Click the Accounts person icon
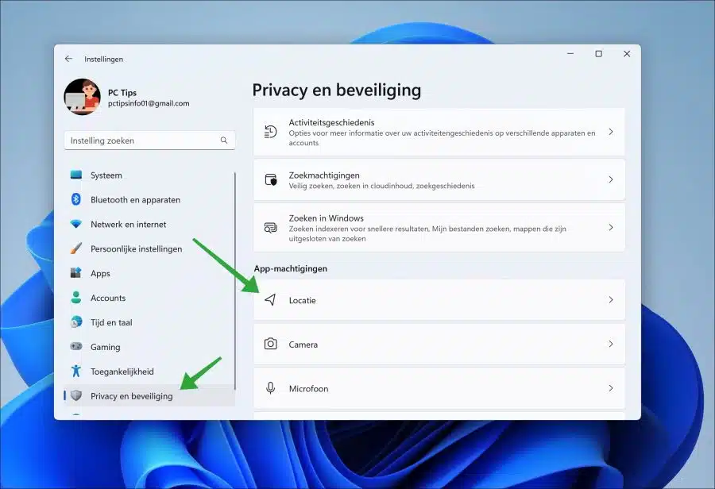Viewport: 715px width, 489px height. (x=76, y=298)
